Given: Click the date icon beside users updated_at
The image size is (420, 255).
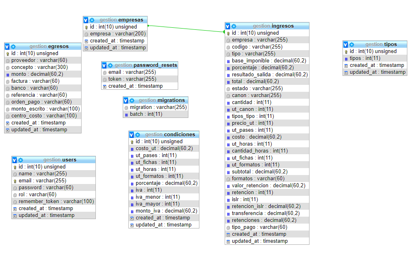Looking at the screenshot, I should tap(15, 216).
